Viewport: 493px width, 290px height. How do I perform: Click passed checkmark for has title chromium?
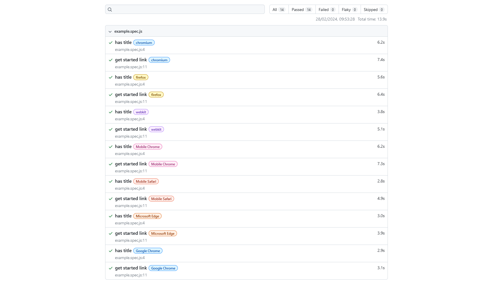tap(111, 43)
